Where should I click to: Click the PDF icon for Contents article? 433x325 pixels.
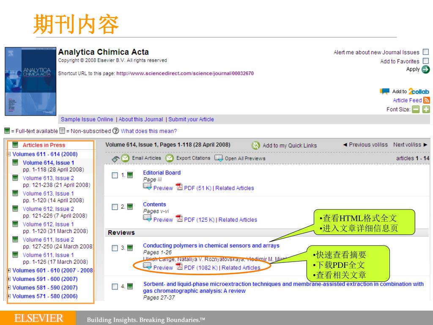[179, 219]
